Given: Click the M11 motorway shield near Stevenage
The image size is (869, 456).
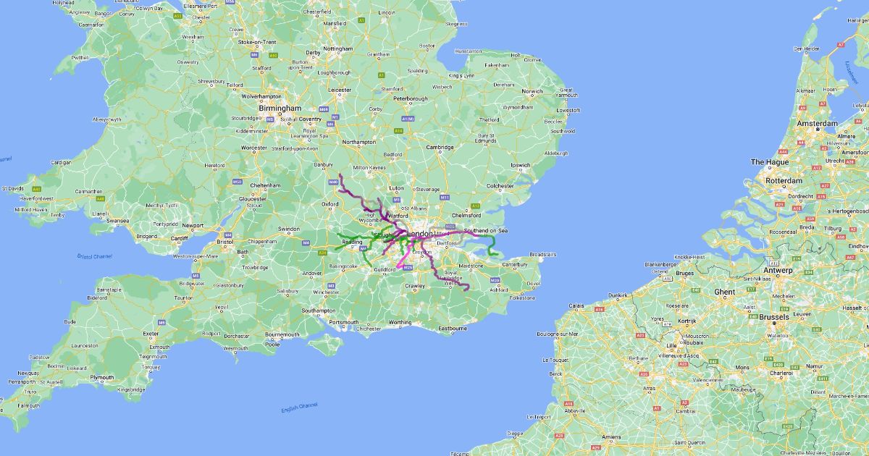Looking at the screenshot, I should click(445, 197).
